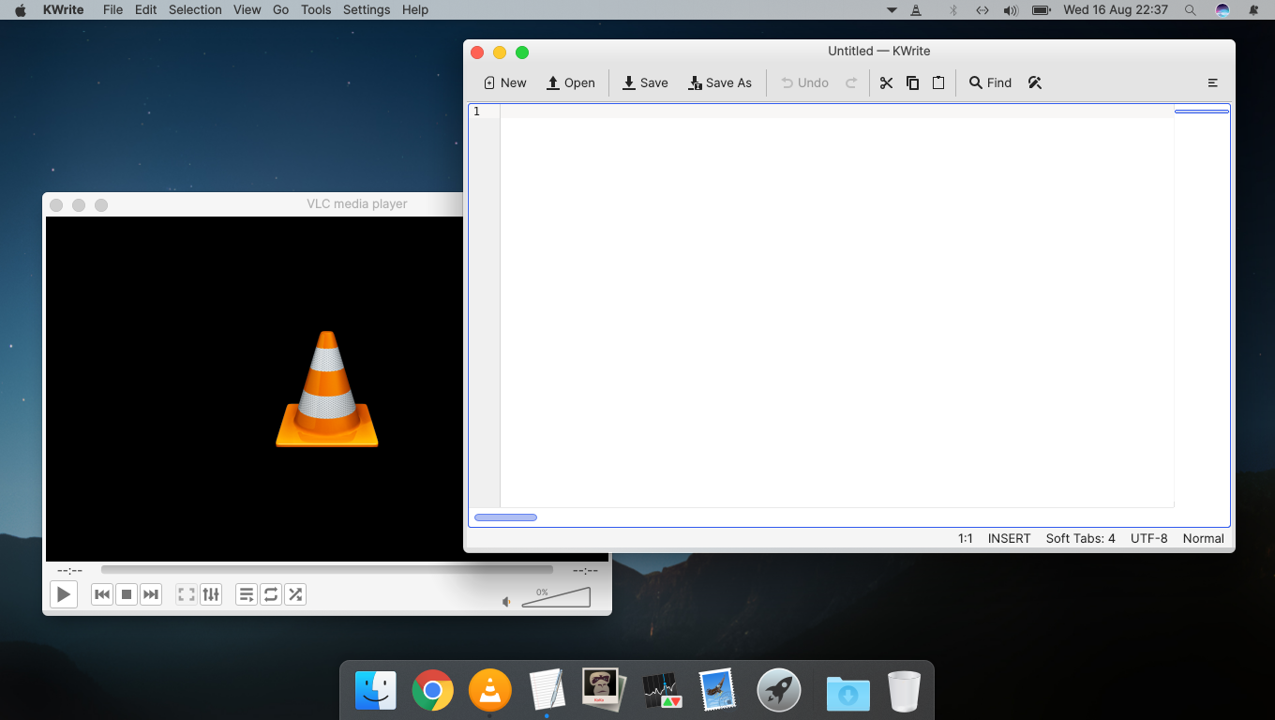1275x720 pixels.
Task: Click the VLC remaining time label
Action: tap(586, 570)
